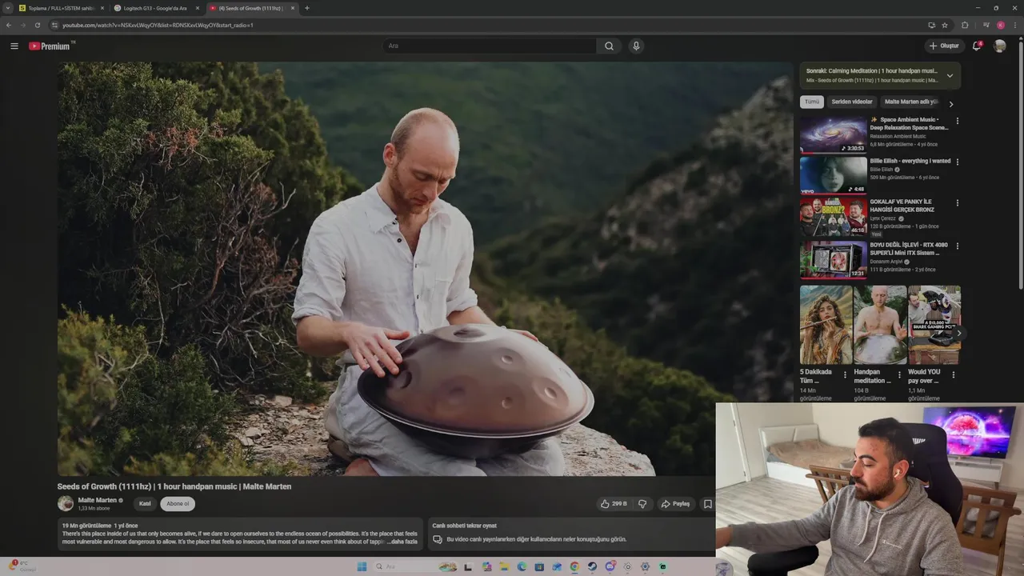Click Canlı sohbeti tekrar oynat panel

pyautogui.click(x=570, y=533)
